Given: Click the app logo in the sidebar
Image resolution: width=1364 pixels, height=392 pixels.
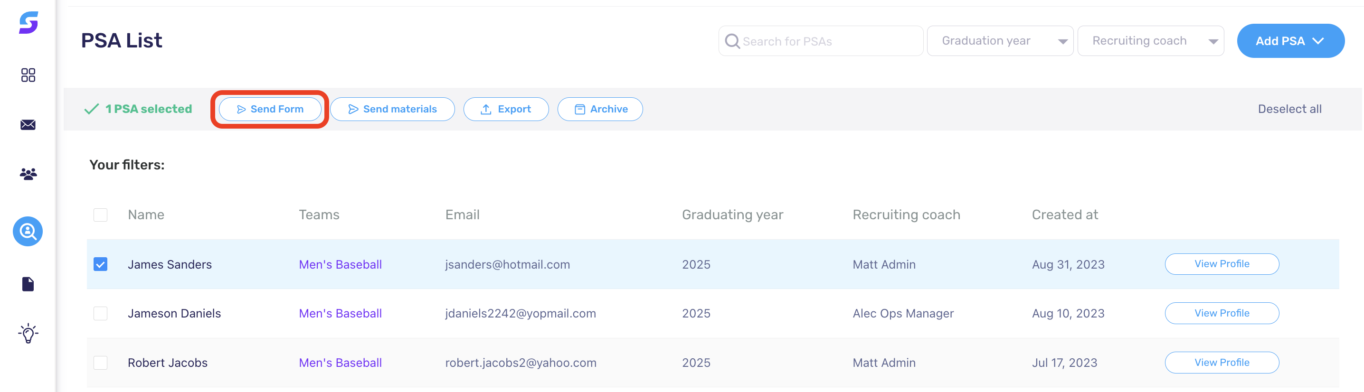Looking at the screenshot, I should [28, 23].
